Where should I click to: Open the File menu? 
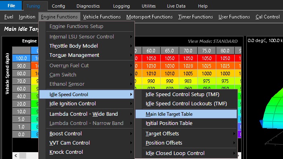click(11, 5)
